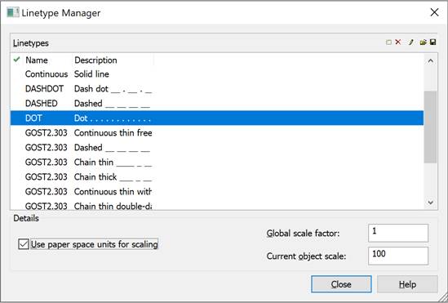Click the red X delete linetype icon
Viewport: 448px width, 303px height.
coord(397,42)
